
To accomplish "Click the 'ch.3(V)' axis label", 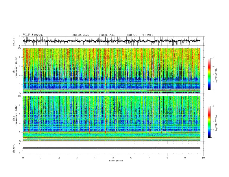I will tap(14, 148).
